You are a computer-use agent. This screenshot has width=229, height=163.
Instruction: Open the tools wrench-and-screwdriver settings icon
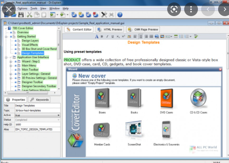(x=104, y=15)
